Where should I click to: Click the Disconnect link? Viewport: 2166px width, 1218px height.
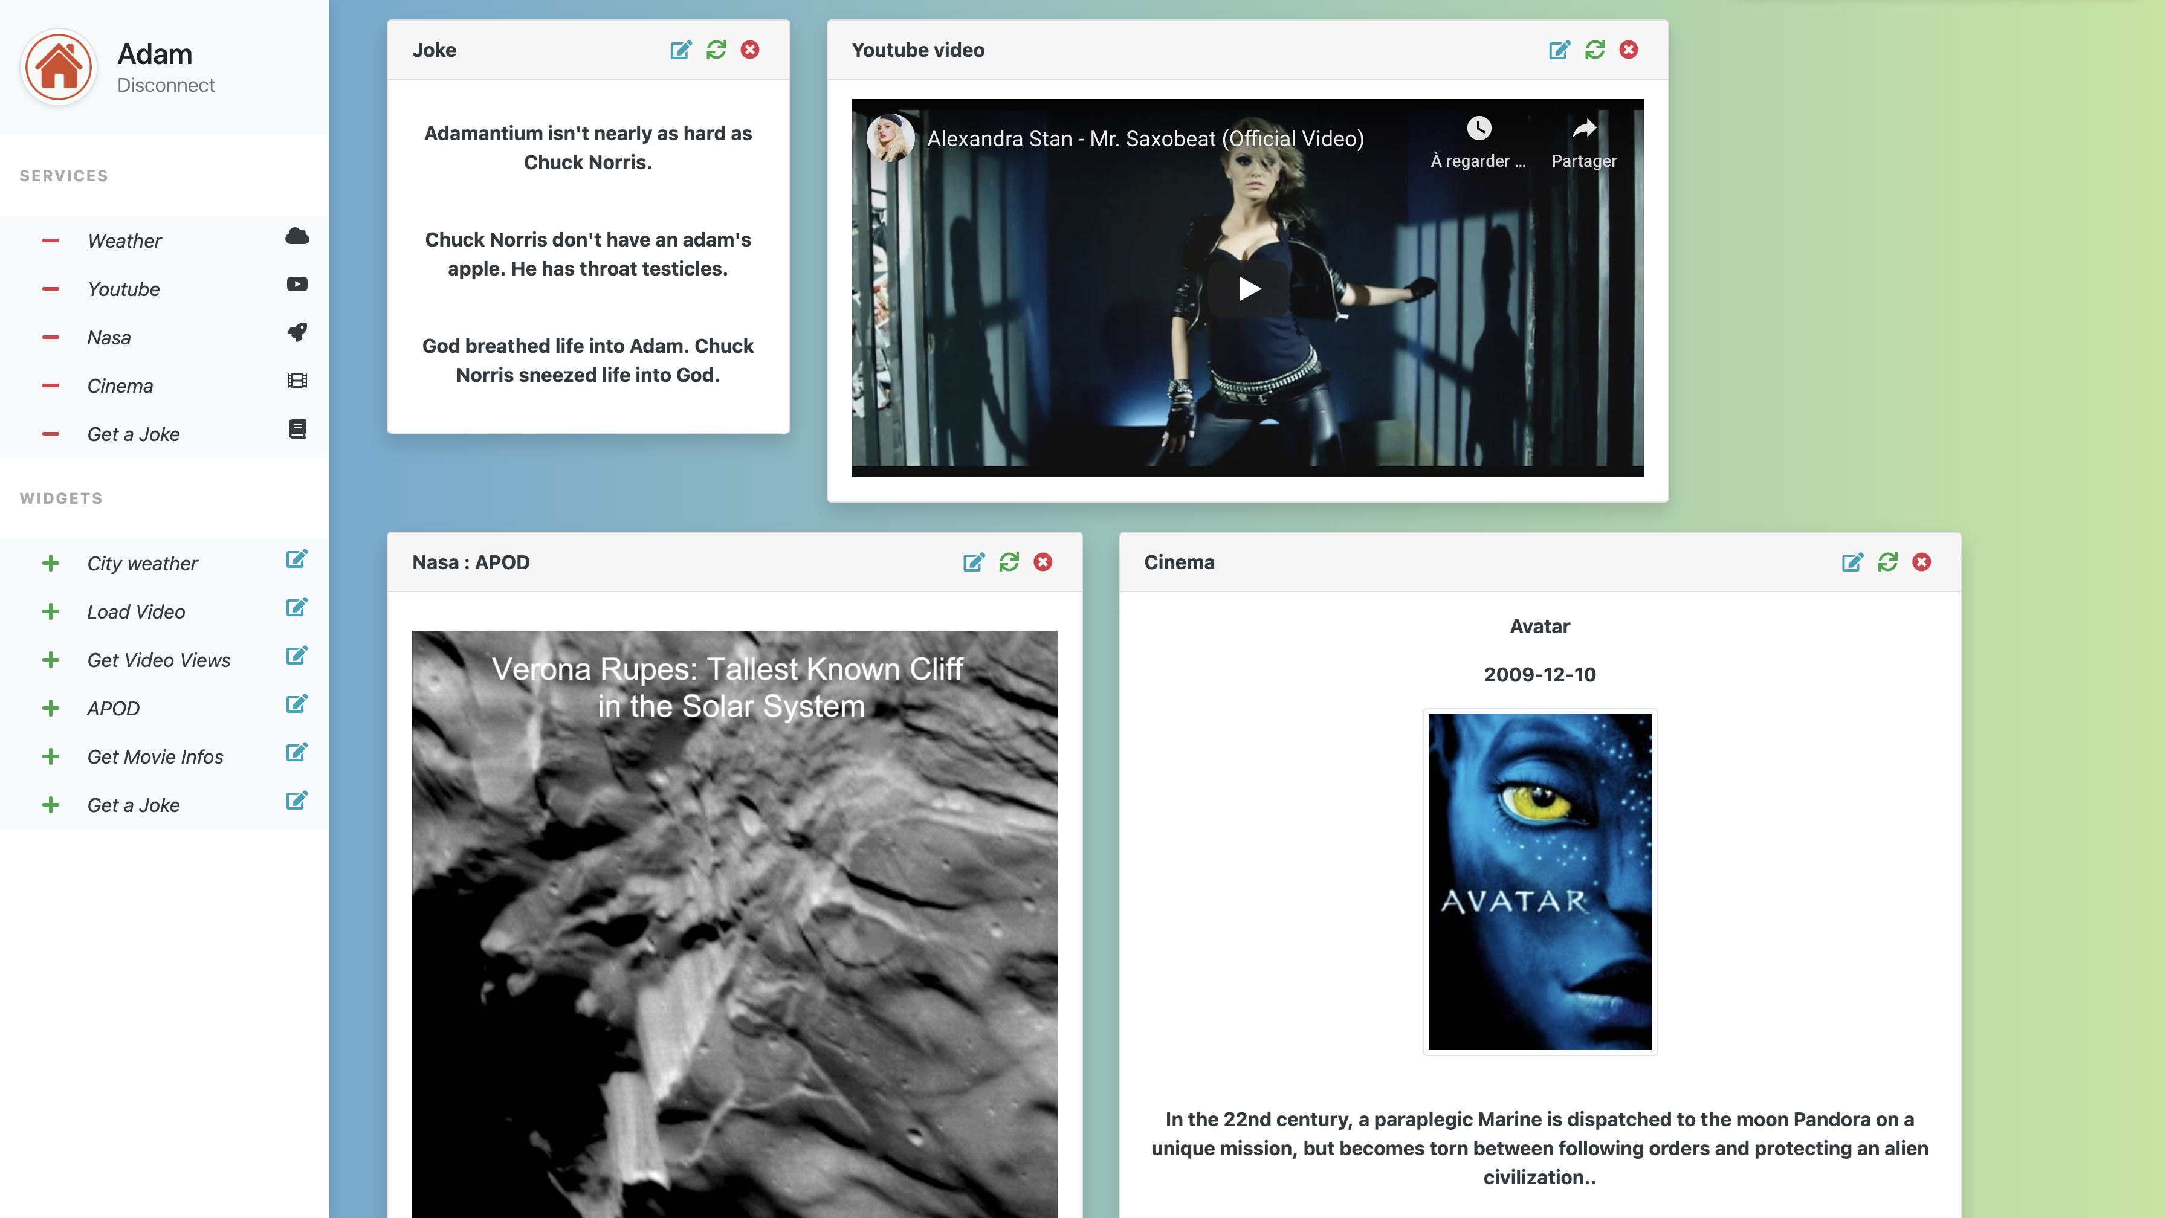point(166,85)
